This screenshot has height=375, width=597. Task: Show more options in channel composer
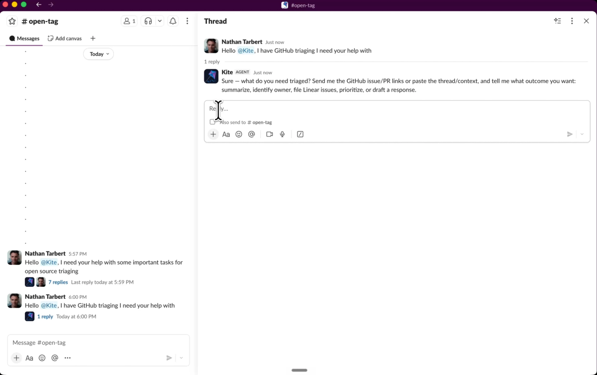(x=68, y=358)
